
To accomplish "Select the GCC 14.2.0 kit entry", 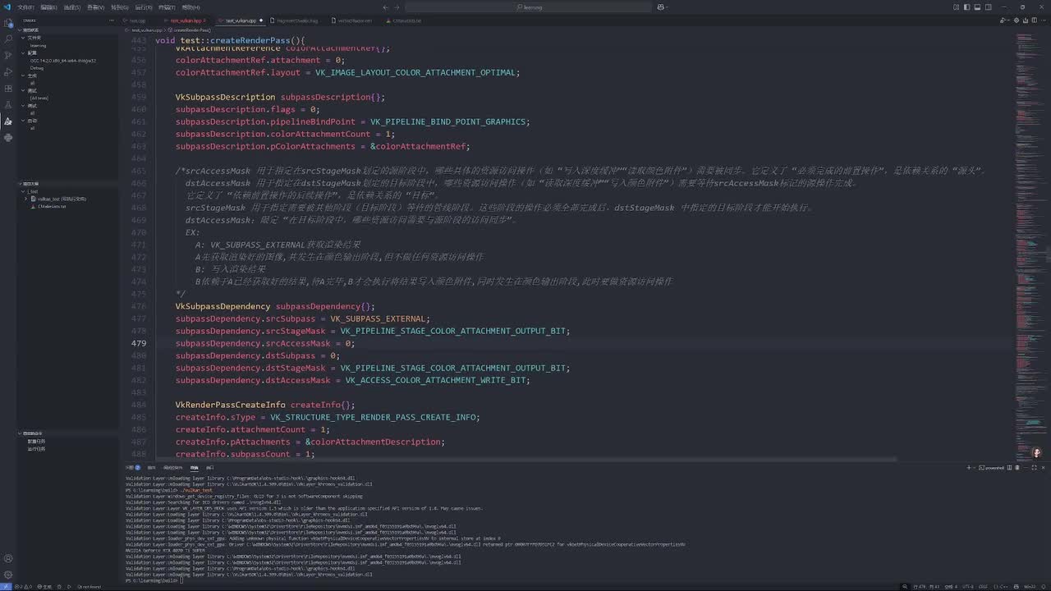I will pos(63,61).
